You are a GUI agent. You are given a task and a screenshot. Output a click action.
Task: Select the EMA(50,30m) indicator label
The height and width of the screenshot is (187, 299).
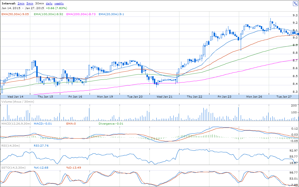(15, 14)
